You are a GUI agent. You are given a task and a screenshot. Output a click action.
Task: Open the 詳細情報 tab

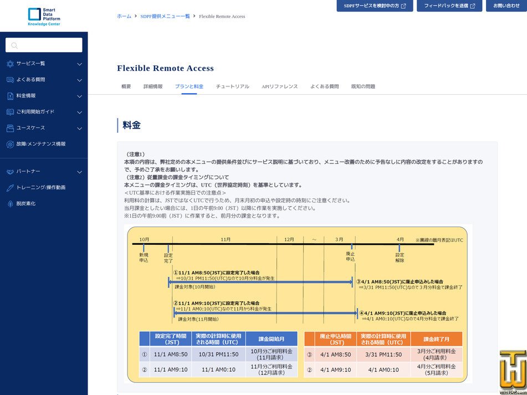(153, 86)
